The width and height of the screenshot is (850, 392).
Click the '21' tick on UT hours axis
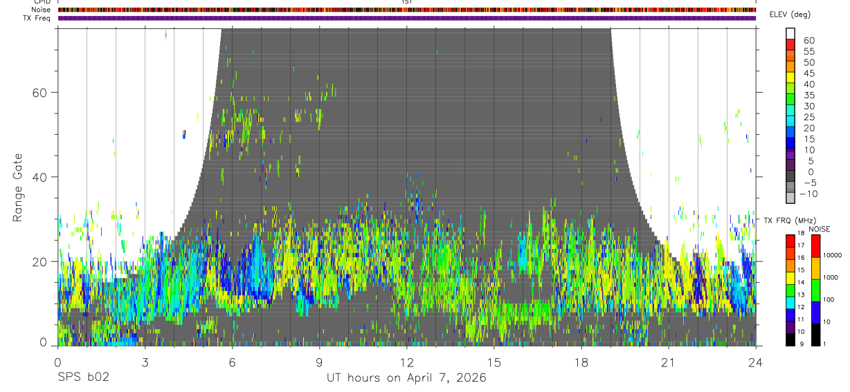pyautogui.click(x=668, y=362)
